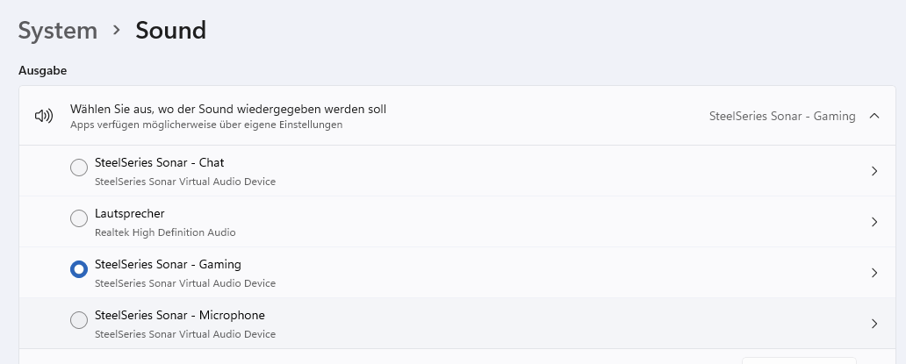This screenshot has width=906, height=364.
Task: Collapse the output device list chevron
Action: click(x=874, y=116)
